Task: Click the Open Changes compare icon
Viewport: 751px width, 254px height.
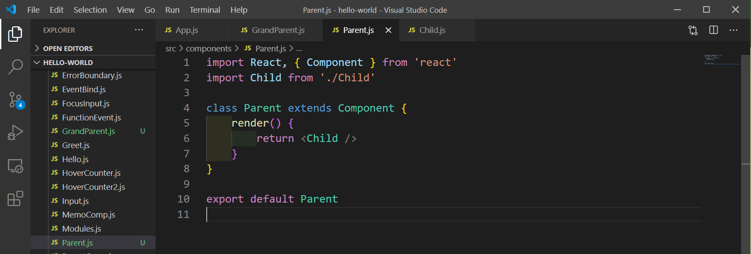Action: [693, 30]
